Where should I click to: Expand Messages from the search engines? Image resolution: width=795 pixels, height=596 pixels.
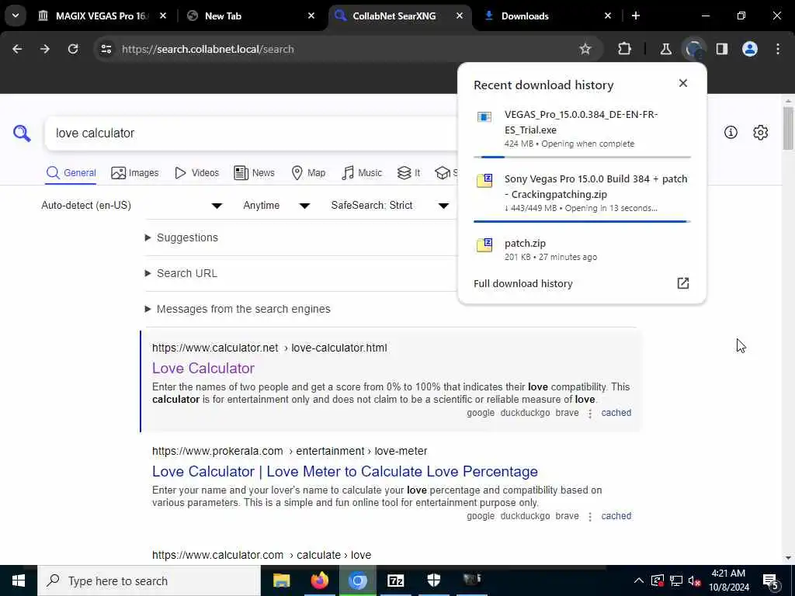[x=238, y=309]
